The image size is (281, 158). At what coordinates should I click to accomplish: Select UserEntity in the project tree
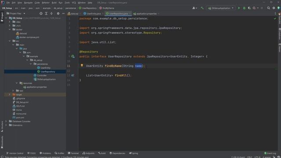(x=45, y=68)
